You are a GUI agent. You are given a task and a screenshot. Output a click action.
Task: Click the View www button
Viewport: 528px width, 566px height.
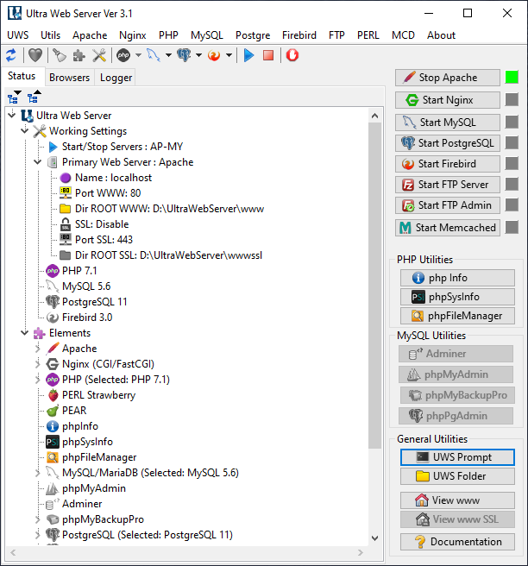[x=457, y=500]
